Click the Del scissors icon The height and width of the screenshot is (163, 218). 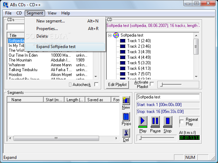126,133
